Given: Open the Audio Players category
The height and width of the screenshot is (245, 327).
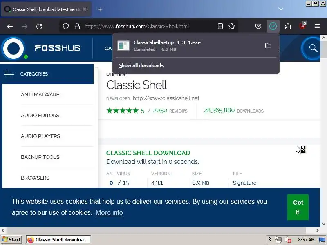Looking at the screenshot, I should point(40,136).
